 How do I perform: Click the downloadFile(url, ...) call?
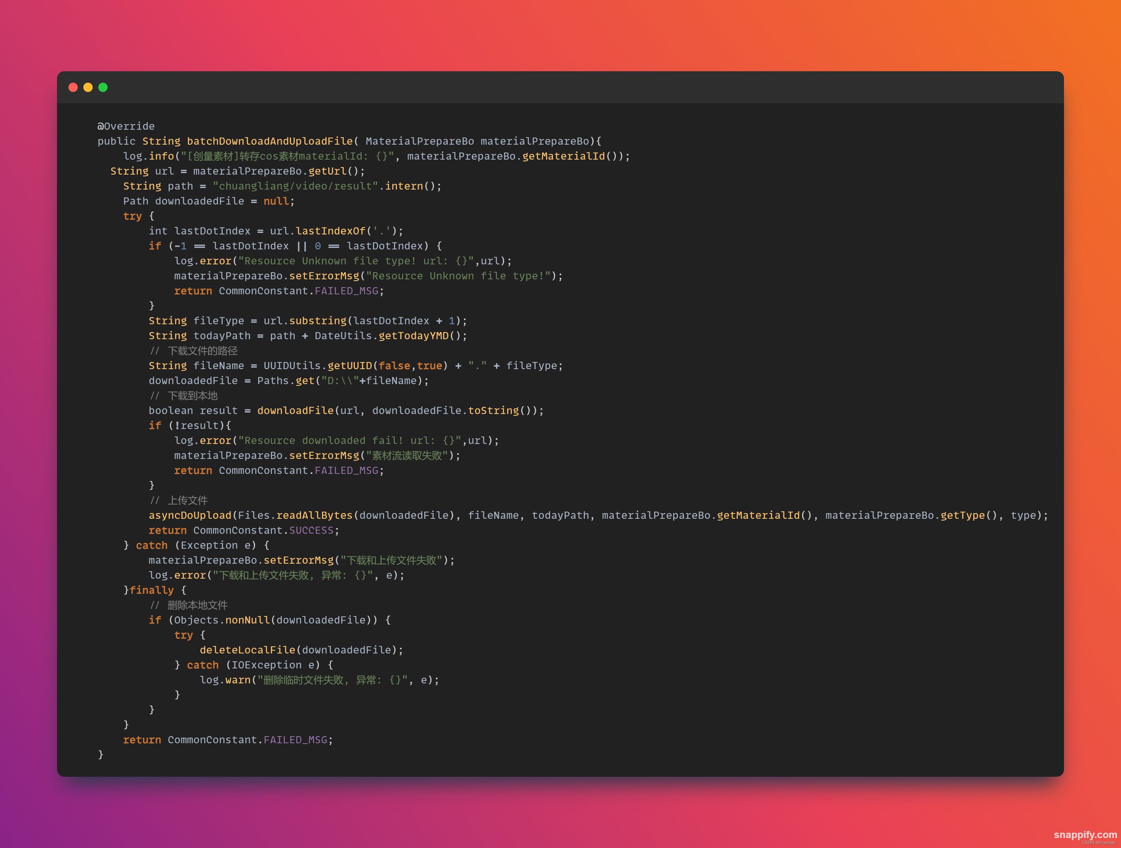[295, 410]
